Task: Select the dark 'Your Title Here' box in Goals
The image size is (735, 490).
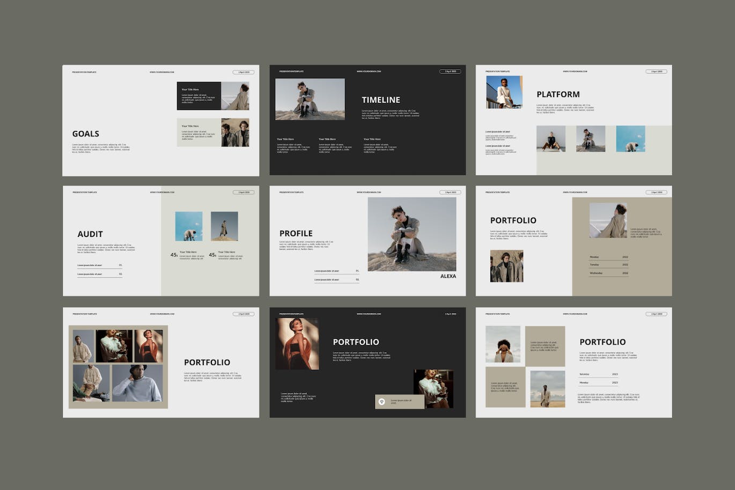Action: click(199, 96)
